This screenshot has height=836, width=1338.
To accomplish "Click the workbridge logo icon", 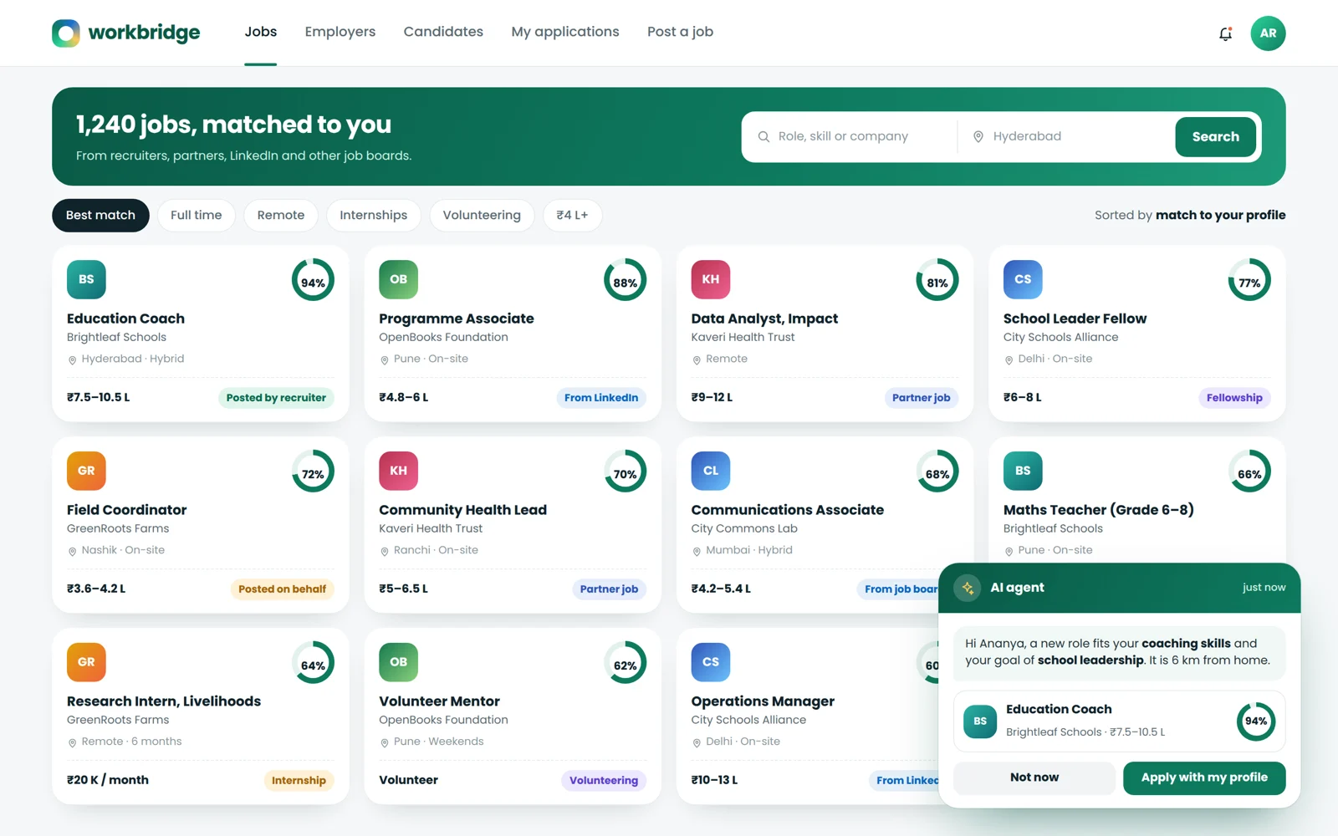I will (x=66, y=33).
